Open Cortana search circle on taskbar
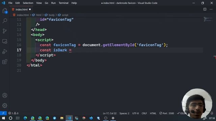Image resolution: width=216 pixels, height=121 pixels. (x=10, y=118)
